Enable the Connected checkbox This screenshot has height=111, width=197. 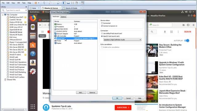point(102,23)
